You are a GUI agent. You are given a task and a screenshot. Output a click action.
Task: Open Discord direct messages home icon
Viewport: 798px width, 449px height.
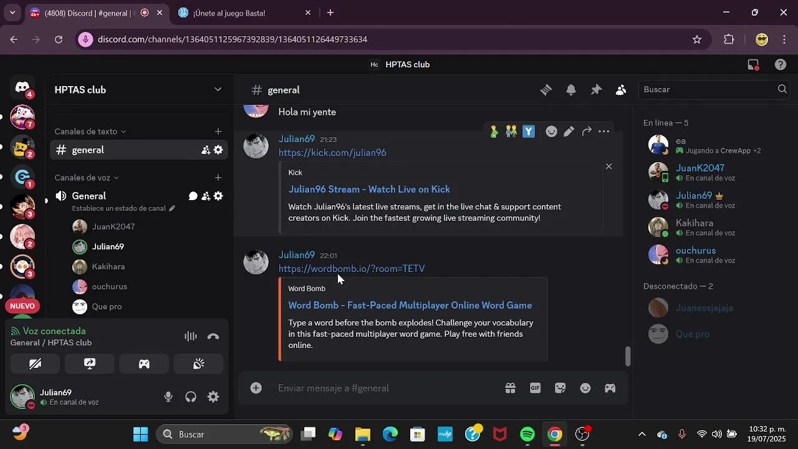(22, 88)
